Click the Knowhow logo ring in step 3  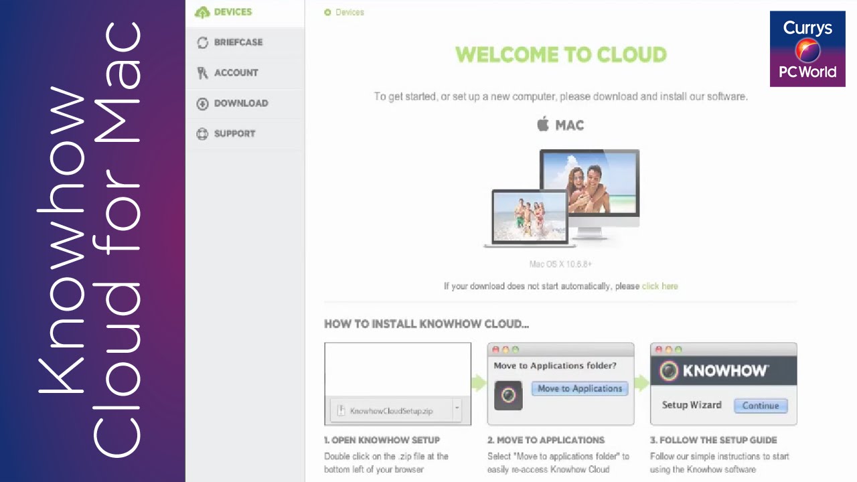[668, 371]
